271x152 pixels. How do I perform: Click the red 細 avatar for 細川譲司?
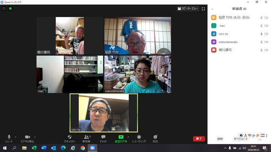point(214,50)
